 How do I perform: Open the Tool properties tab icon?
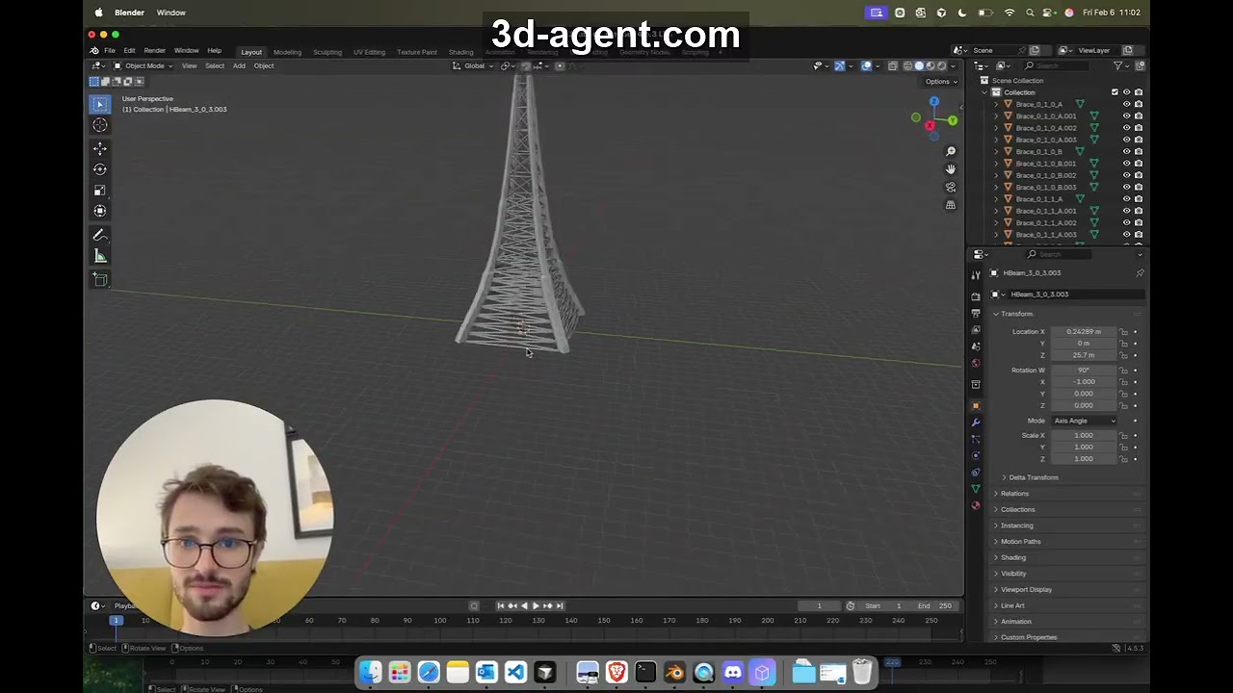pos(976,275)
